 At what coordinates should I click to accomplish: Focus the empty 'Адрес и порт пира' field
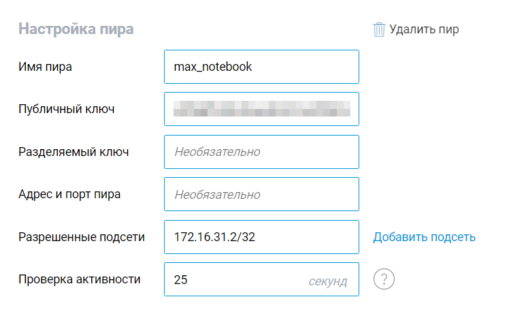click(261, 194)
